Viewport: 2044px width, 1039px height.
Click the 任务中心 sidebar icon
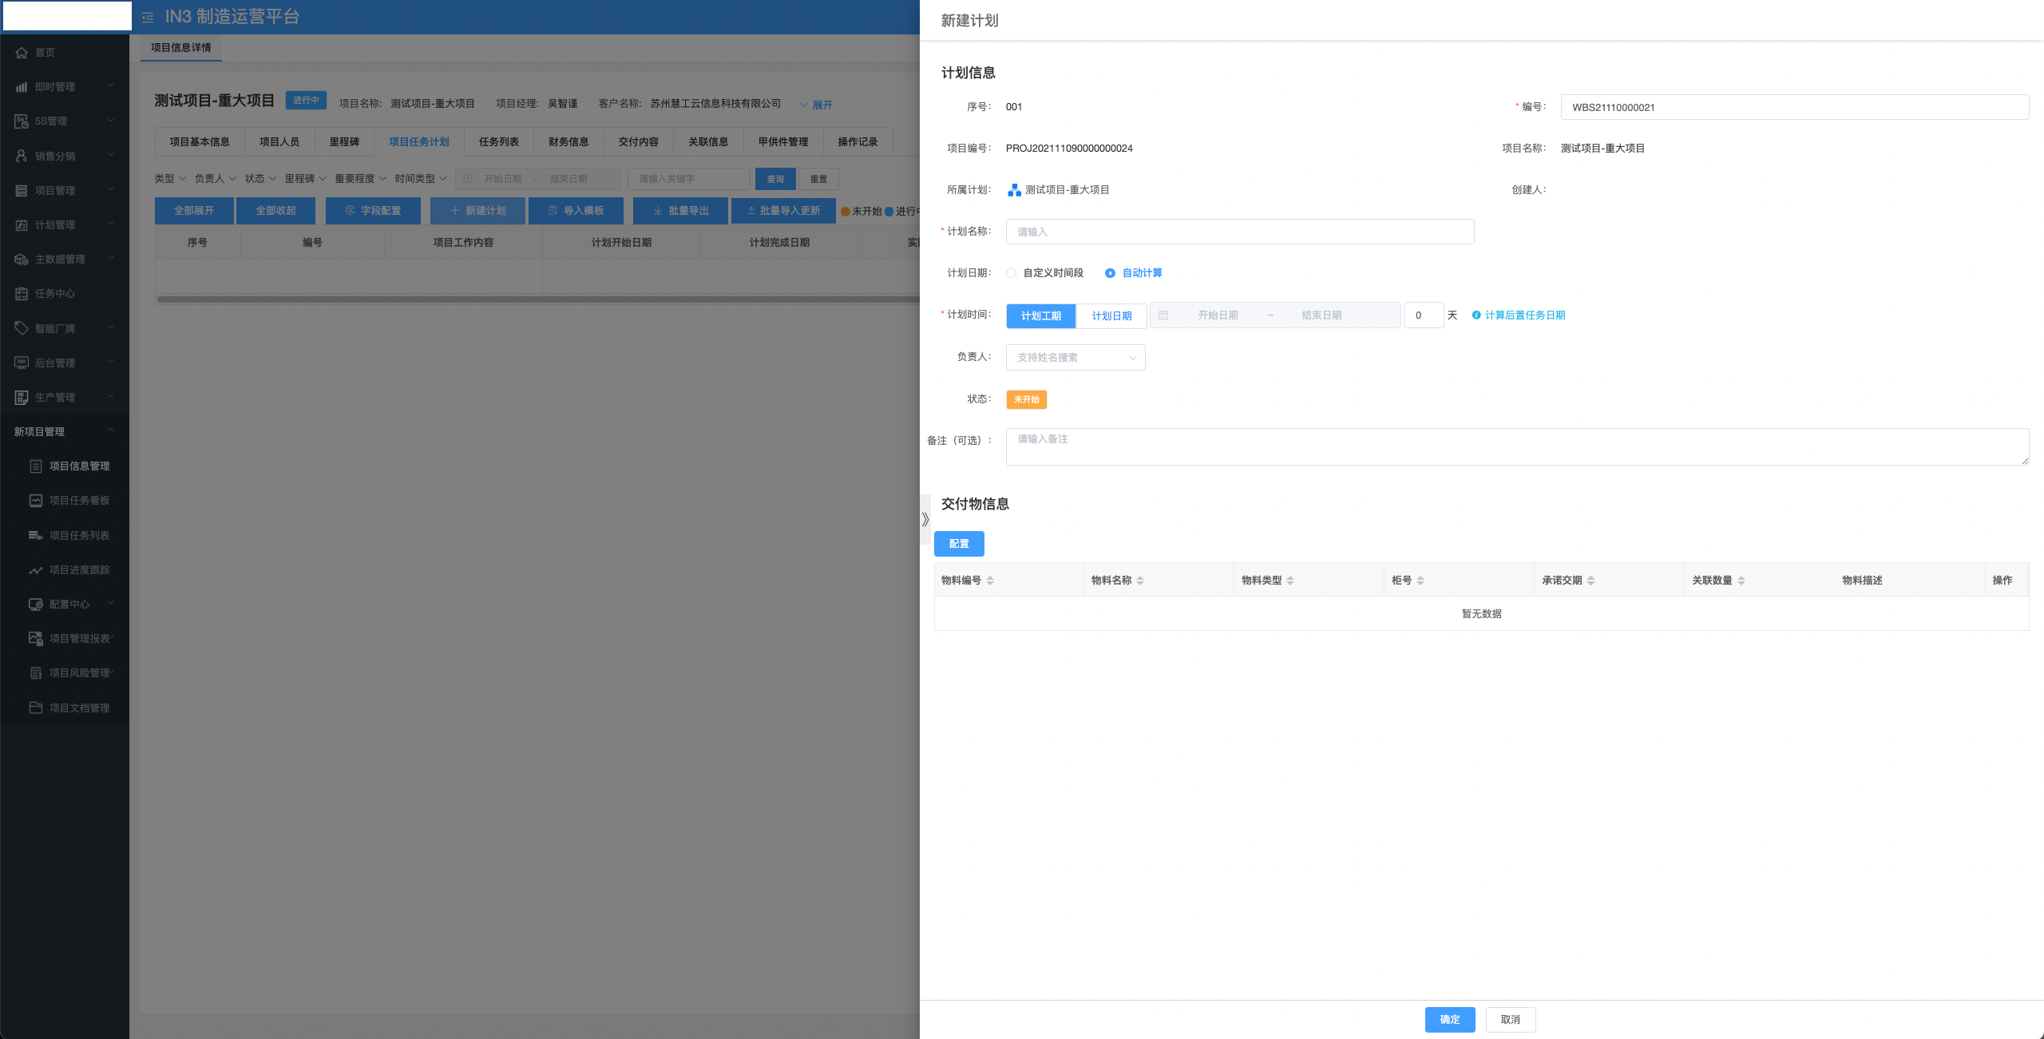coord(22,294)
